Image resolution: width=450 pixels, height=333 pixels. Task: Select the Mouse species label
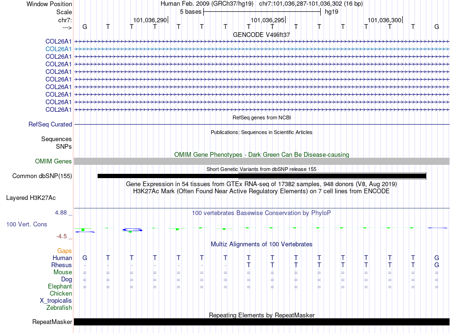(x=63, y=272)
